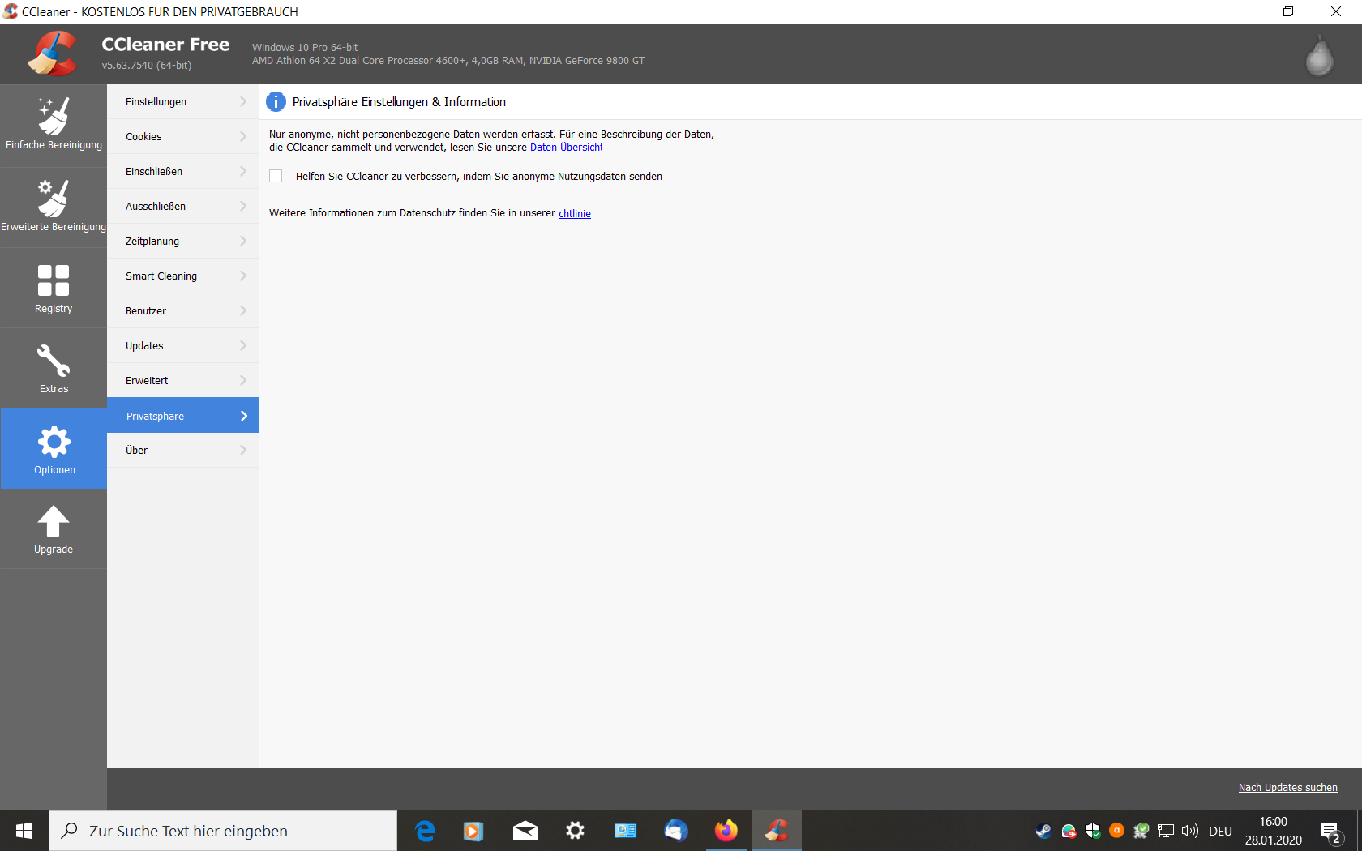
Task: Open the Über options page
Action: 182,450
